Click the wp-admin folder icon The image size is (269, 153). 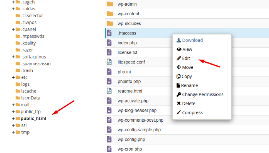pos(110,4)
